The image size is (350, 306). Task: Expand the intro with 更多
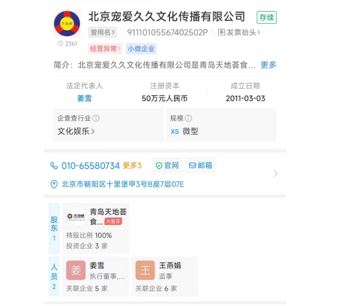point(268,65)
